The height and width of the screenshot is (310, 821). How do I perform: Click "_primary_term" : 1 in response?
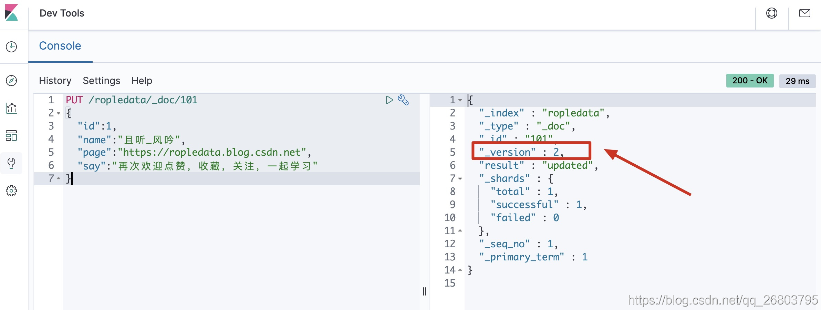533,257
